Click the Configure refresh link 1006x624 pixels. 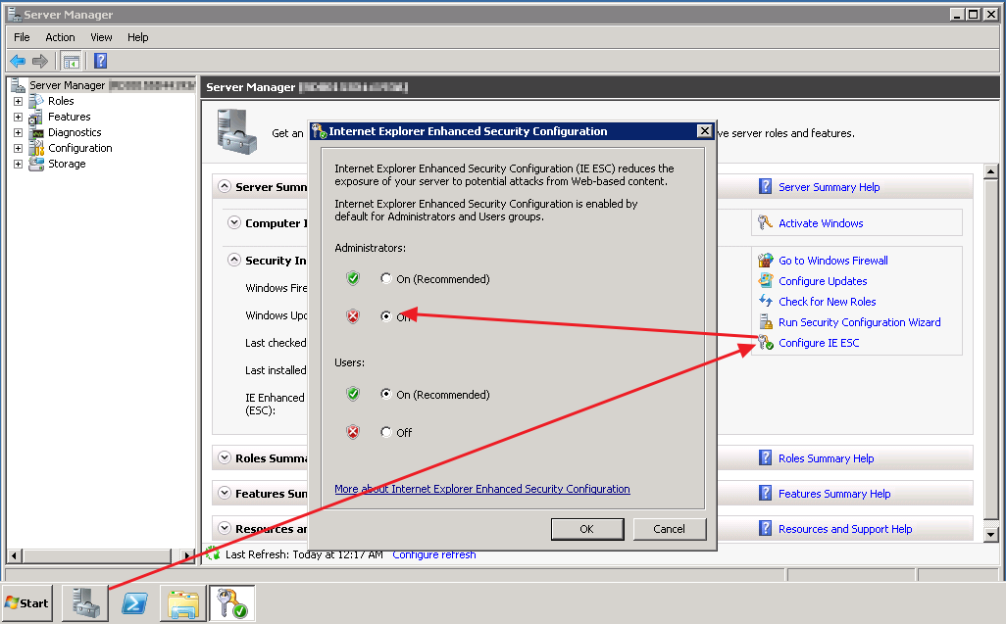pyautogui.click(x=433, y=554)
